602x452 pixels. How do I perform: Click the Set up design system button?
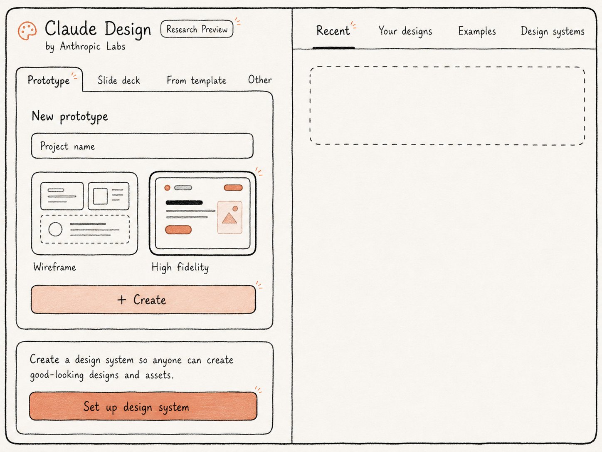[x=143, y=406]
